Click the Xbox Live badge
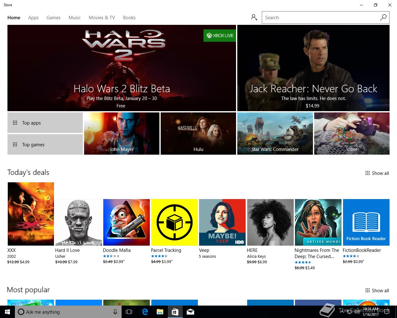This screenshot has height=318, width=397. tap(220, 35)
